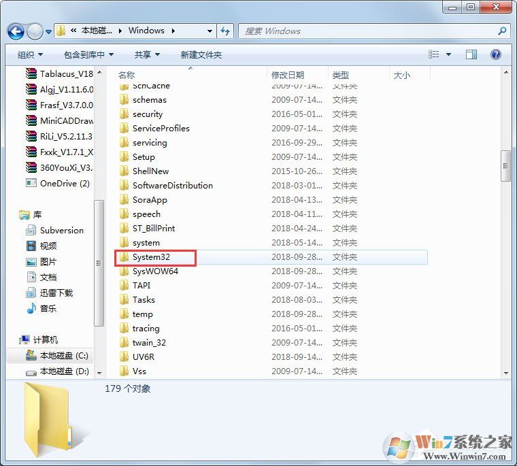Open the 包含到库中 menu
The image size is (517, 466).
coord(88,54)
